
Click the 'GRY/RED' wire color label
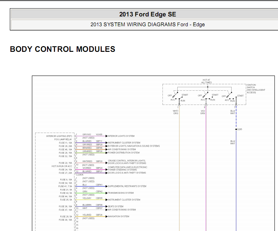pos(87,144)
